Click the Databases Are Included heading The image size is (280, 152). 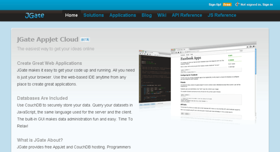pyautogui.click(x=42, y=98)
